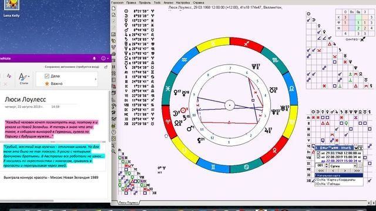
Task: Select the second list entry Карта и Координаты
Action: coord(339,180)
